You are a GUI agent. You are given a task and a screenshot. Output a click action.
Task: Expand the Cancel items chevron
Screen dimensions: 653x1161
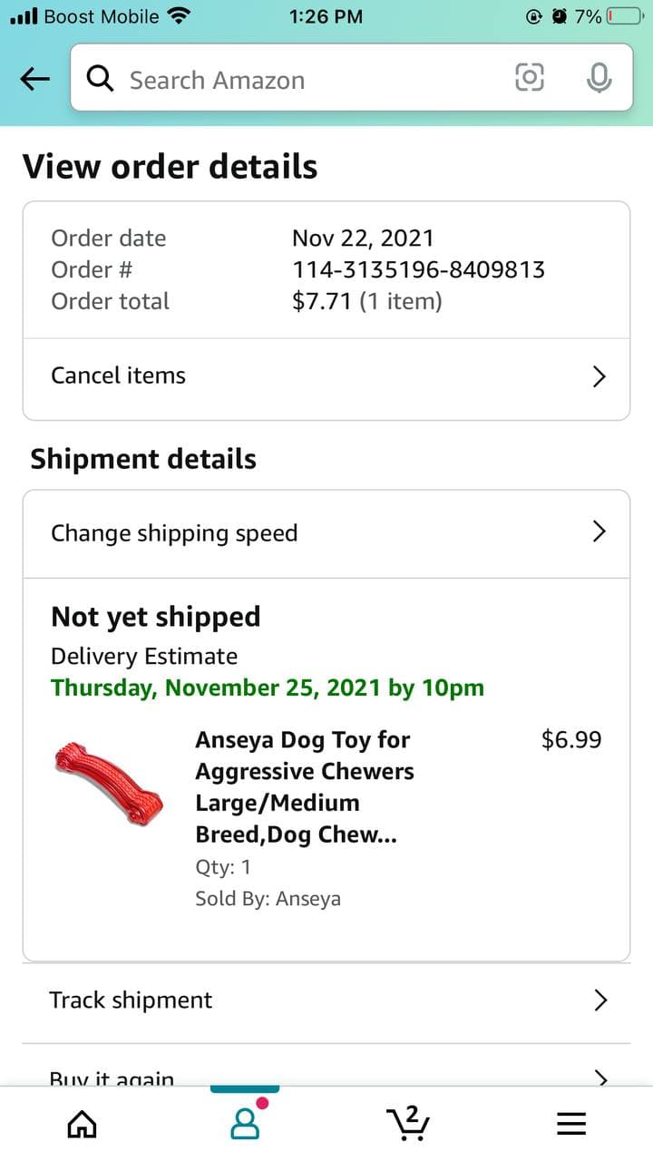click(x=599, y=376)
